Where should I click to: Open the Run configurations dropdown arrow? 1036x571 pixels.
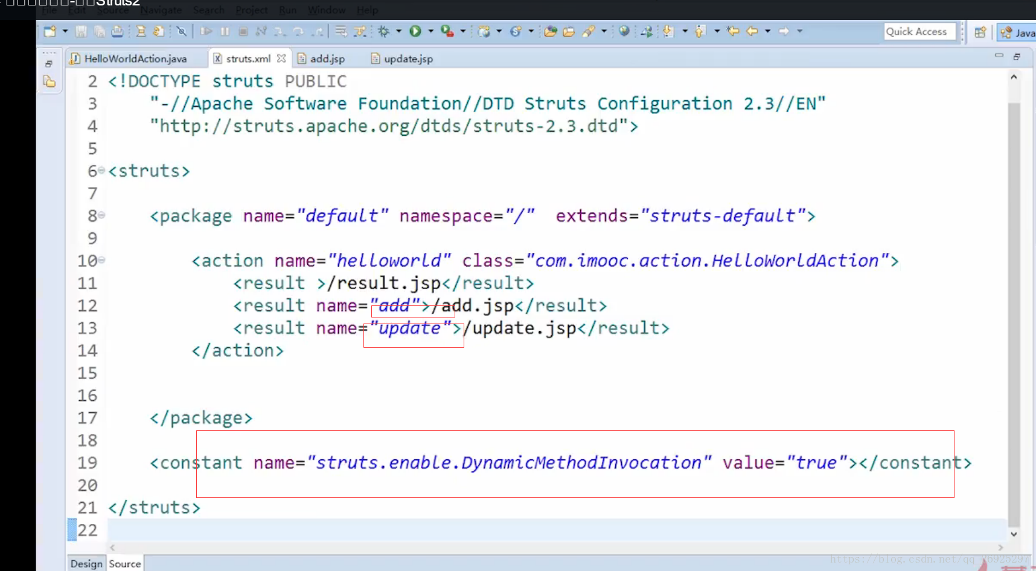[x=430, y=31]
